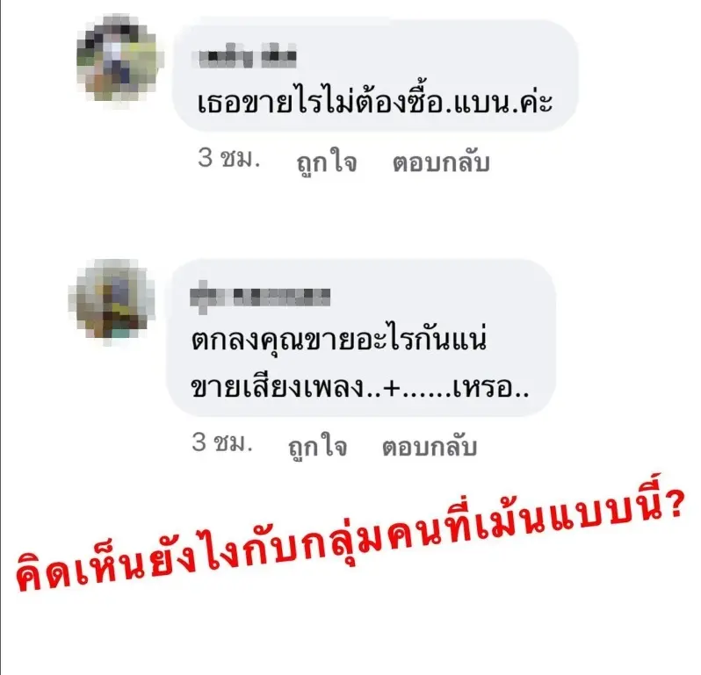This screenshot has width=701, height=675.
Task: Reply to the 'เธอขายไรไม่ต้องซื้อ' comment via ตอบกลับ
Action: point(441,162)
